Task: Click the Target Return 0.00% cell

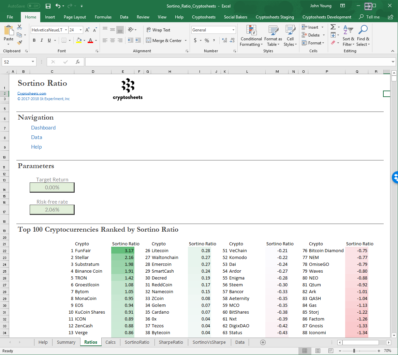Action: 52,188
